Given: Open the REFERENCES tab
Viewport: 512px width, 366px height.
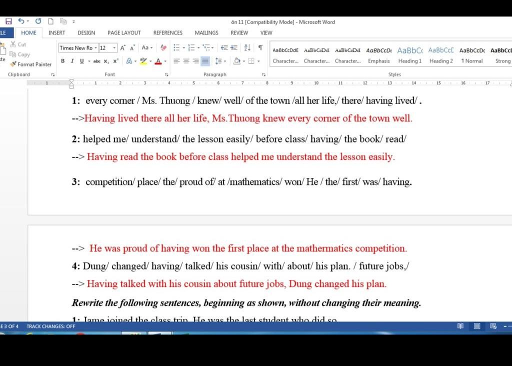Looking at the screenshot, I should [x=168, y=32].
